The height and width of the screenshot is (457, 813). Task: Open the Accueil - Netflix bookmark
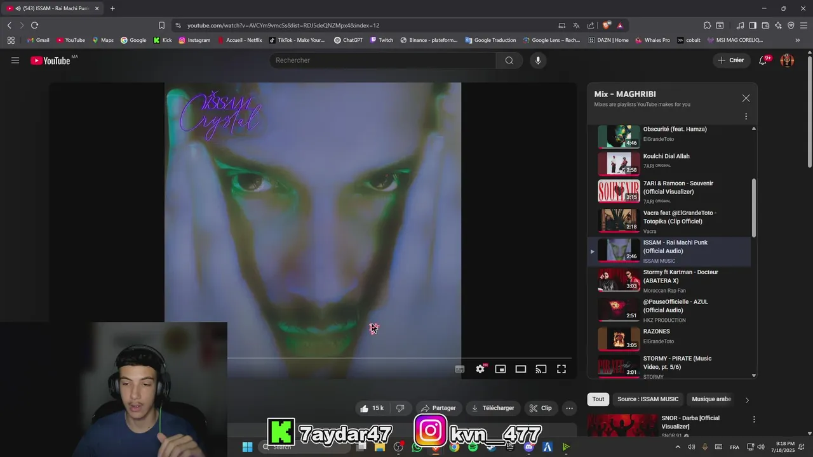tap(239, 40)
